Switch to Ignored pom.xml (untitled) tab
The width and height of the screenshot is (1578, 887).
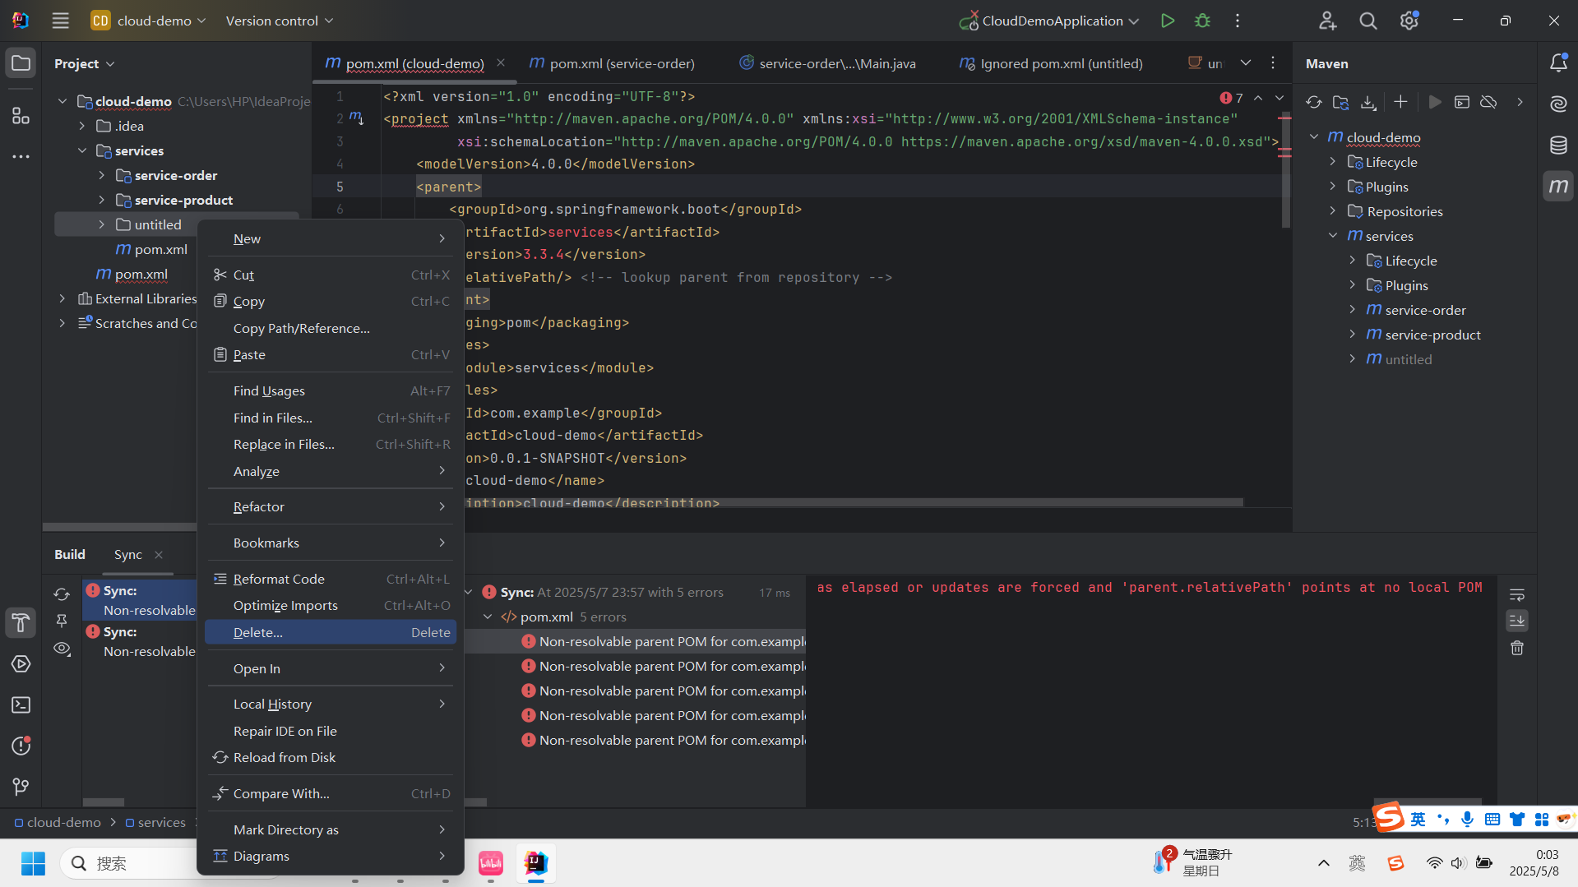pyautogui.click(x=1051, y=63)
